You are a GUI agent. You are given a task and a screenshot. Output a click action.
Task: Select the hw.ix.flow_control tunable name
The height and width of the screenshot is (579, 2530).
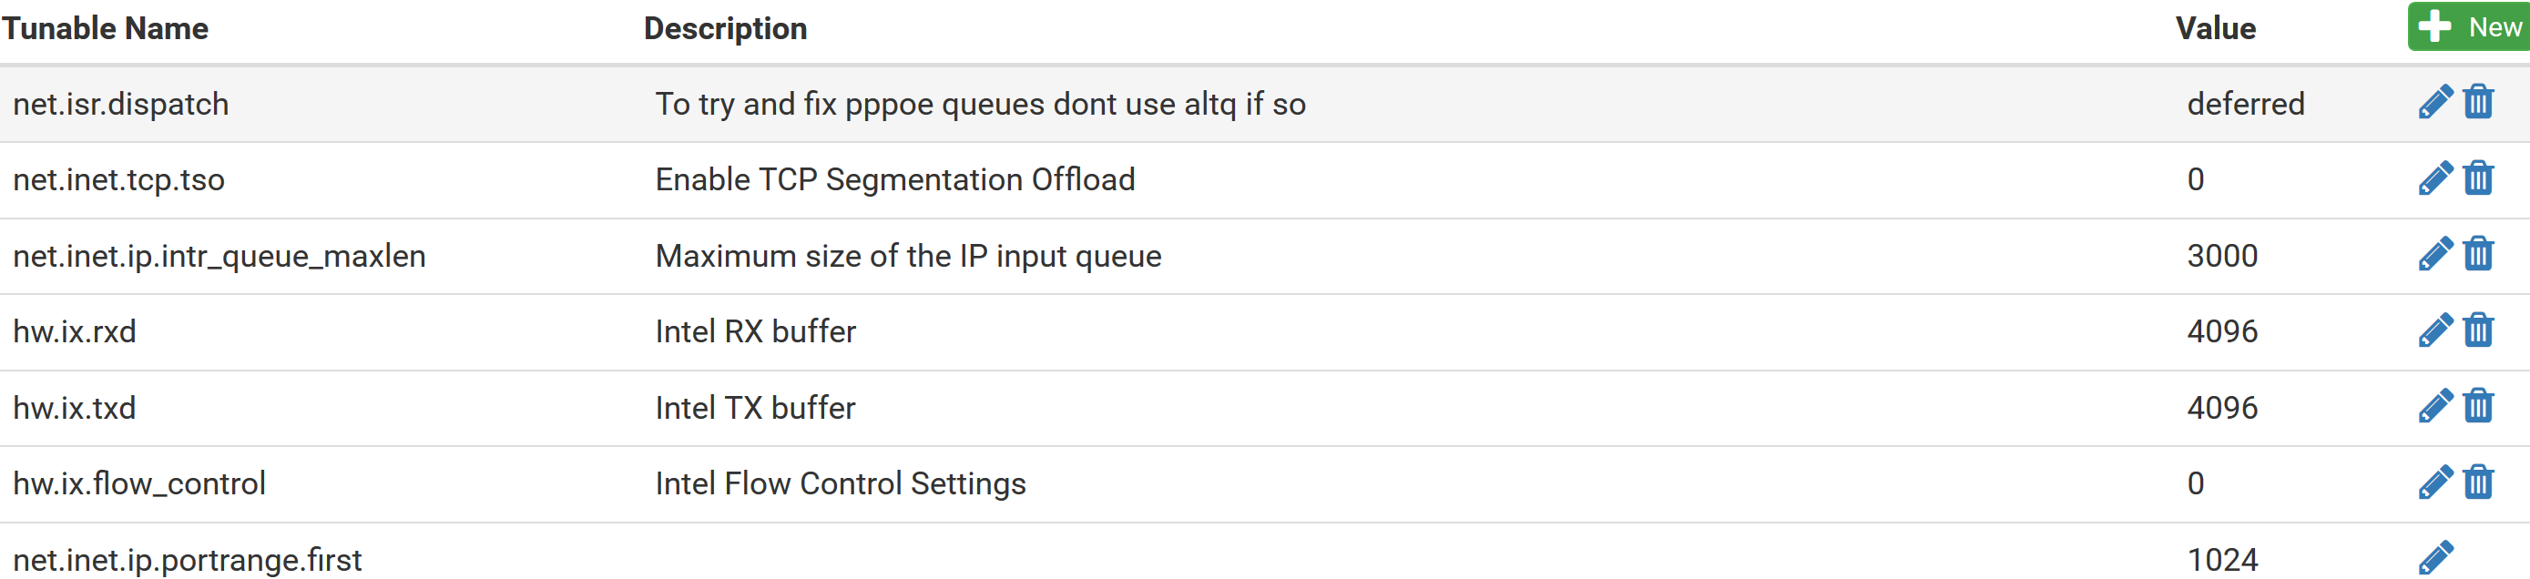pyautogui.click(x=139, y=483)
